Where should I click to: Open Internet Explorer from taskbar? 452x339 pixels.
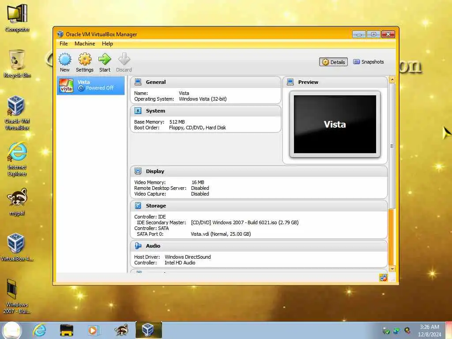39,330
